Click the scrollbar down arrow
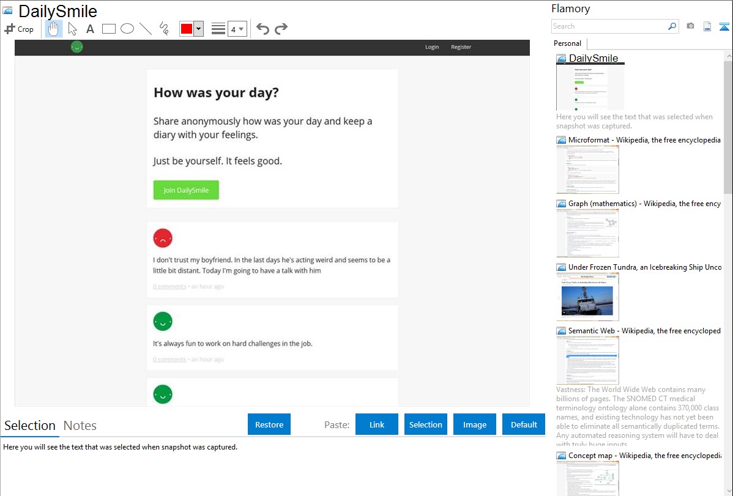733x496 pixels. pos(728,491)
